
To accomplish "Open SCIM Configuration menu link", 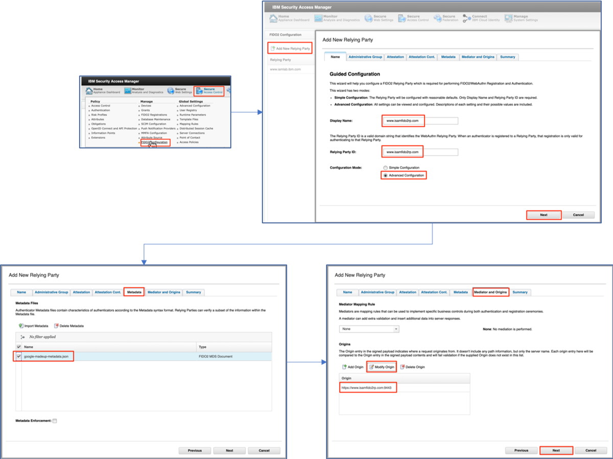I will click(153, 124).
